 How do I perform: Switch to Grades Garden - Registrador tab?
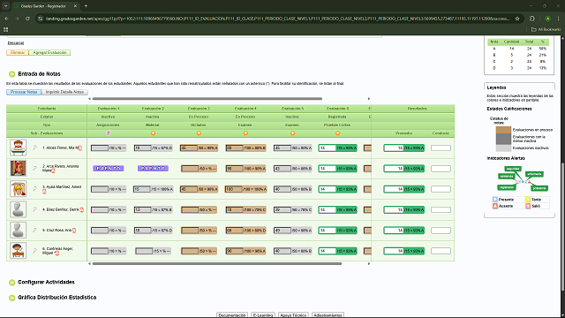pos(46,6)
